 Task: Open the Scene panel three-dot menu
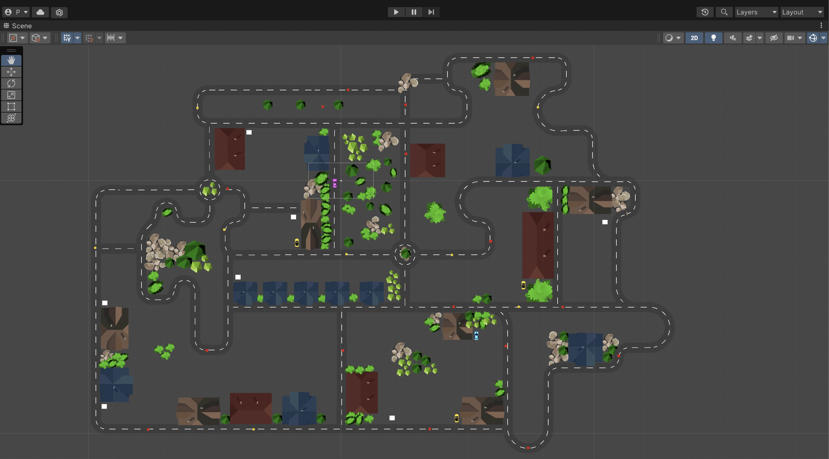pyautogui.click(x=821, y=26)
